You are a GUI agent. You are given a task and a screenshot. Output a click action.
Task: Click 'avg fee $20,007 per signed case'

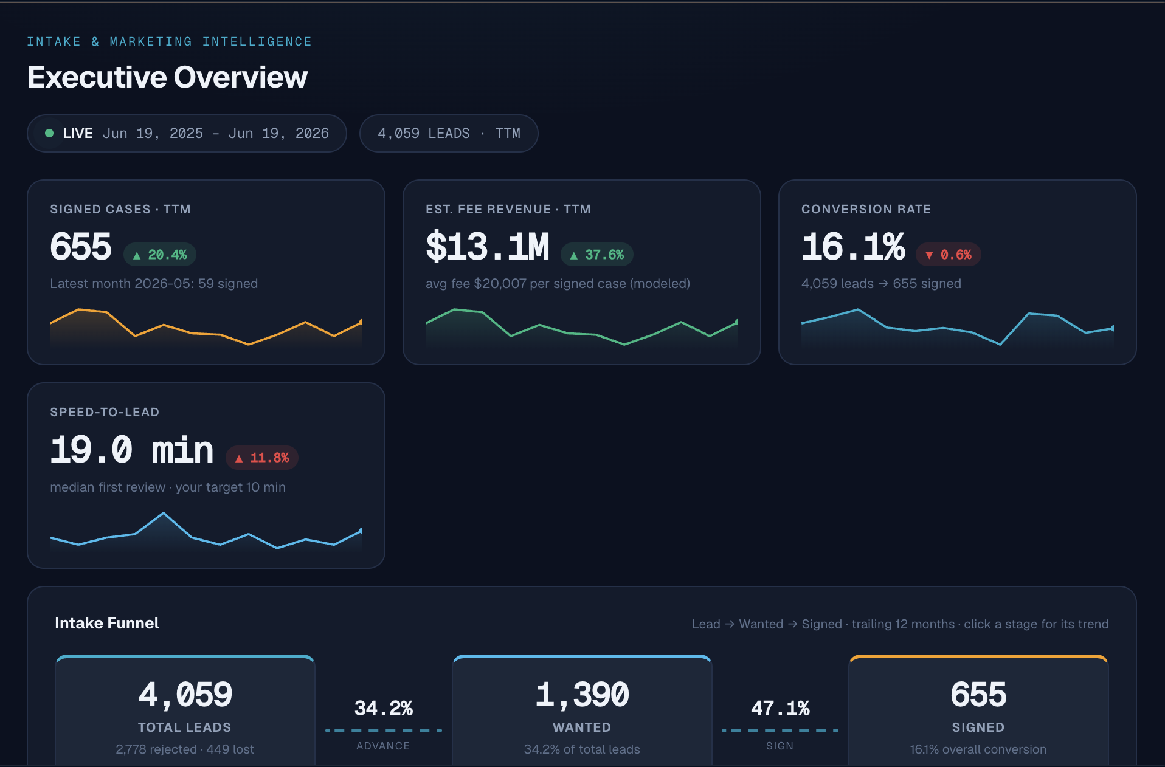point(558,284)
